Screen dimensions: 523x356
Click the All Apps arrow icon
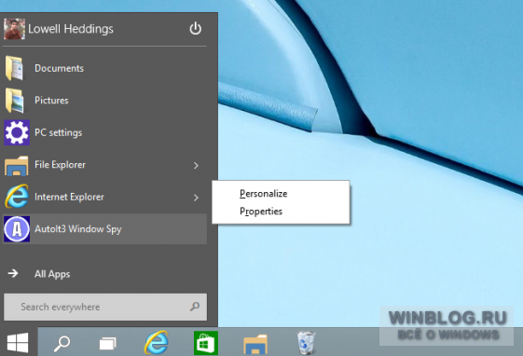[13, 274]
